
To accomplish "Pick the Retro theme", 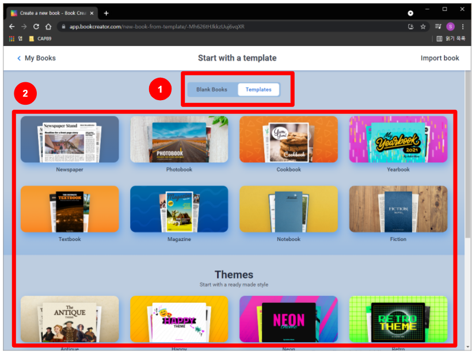I will 398,319.
